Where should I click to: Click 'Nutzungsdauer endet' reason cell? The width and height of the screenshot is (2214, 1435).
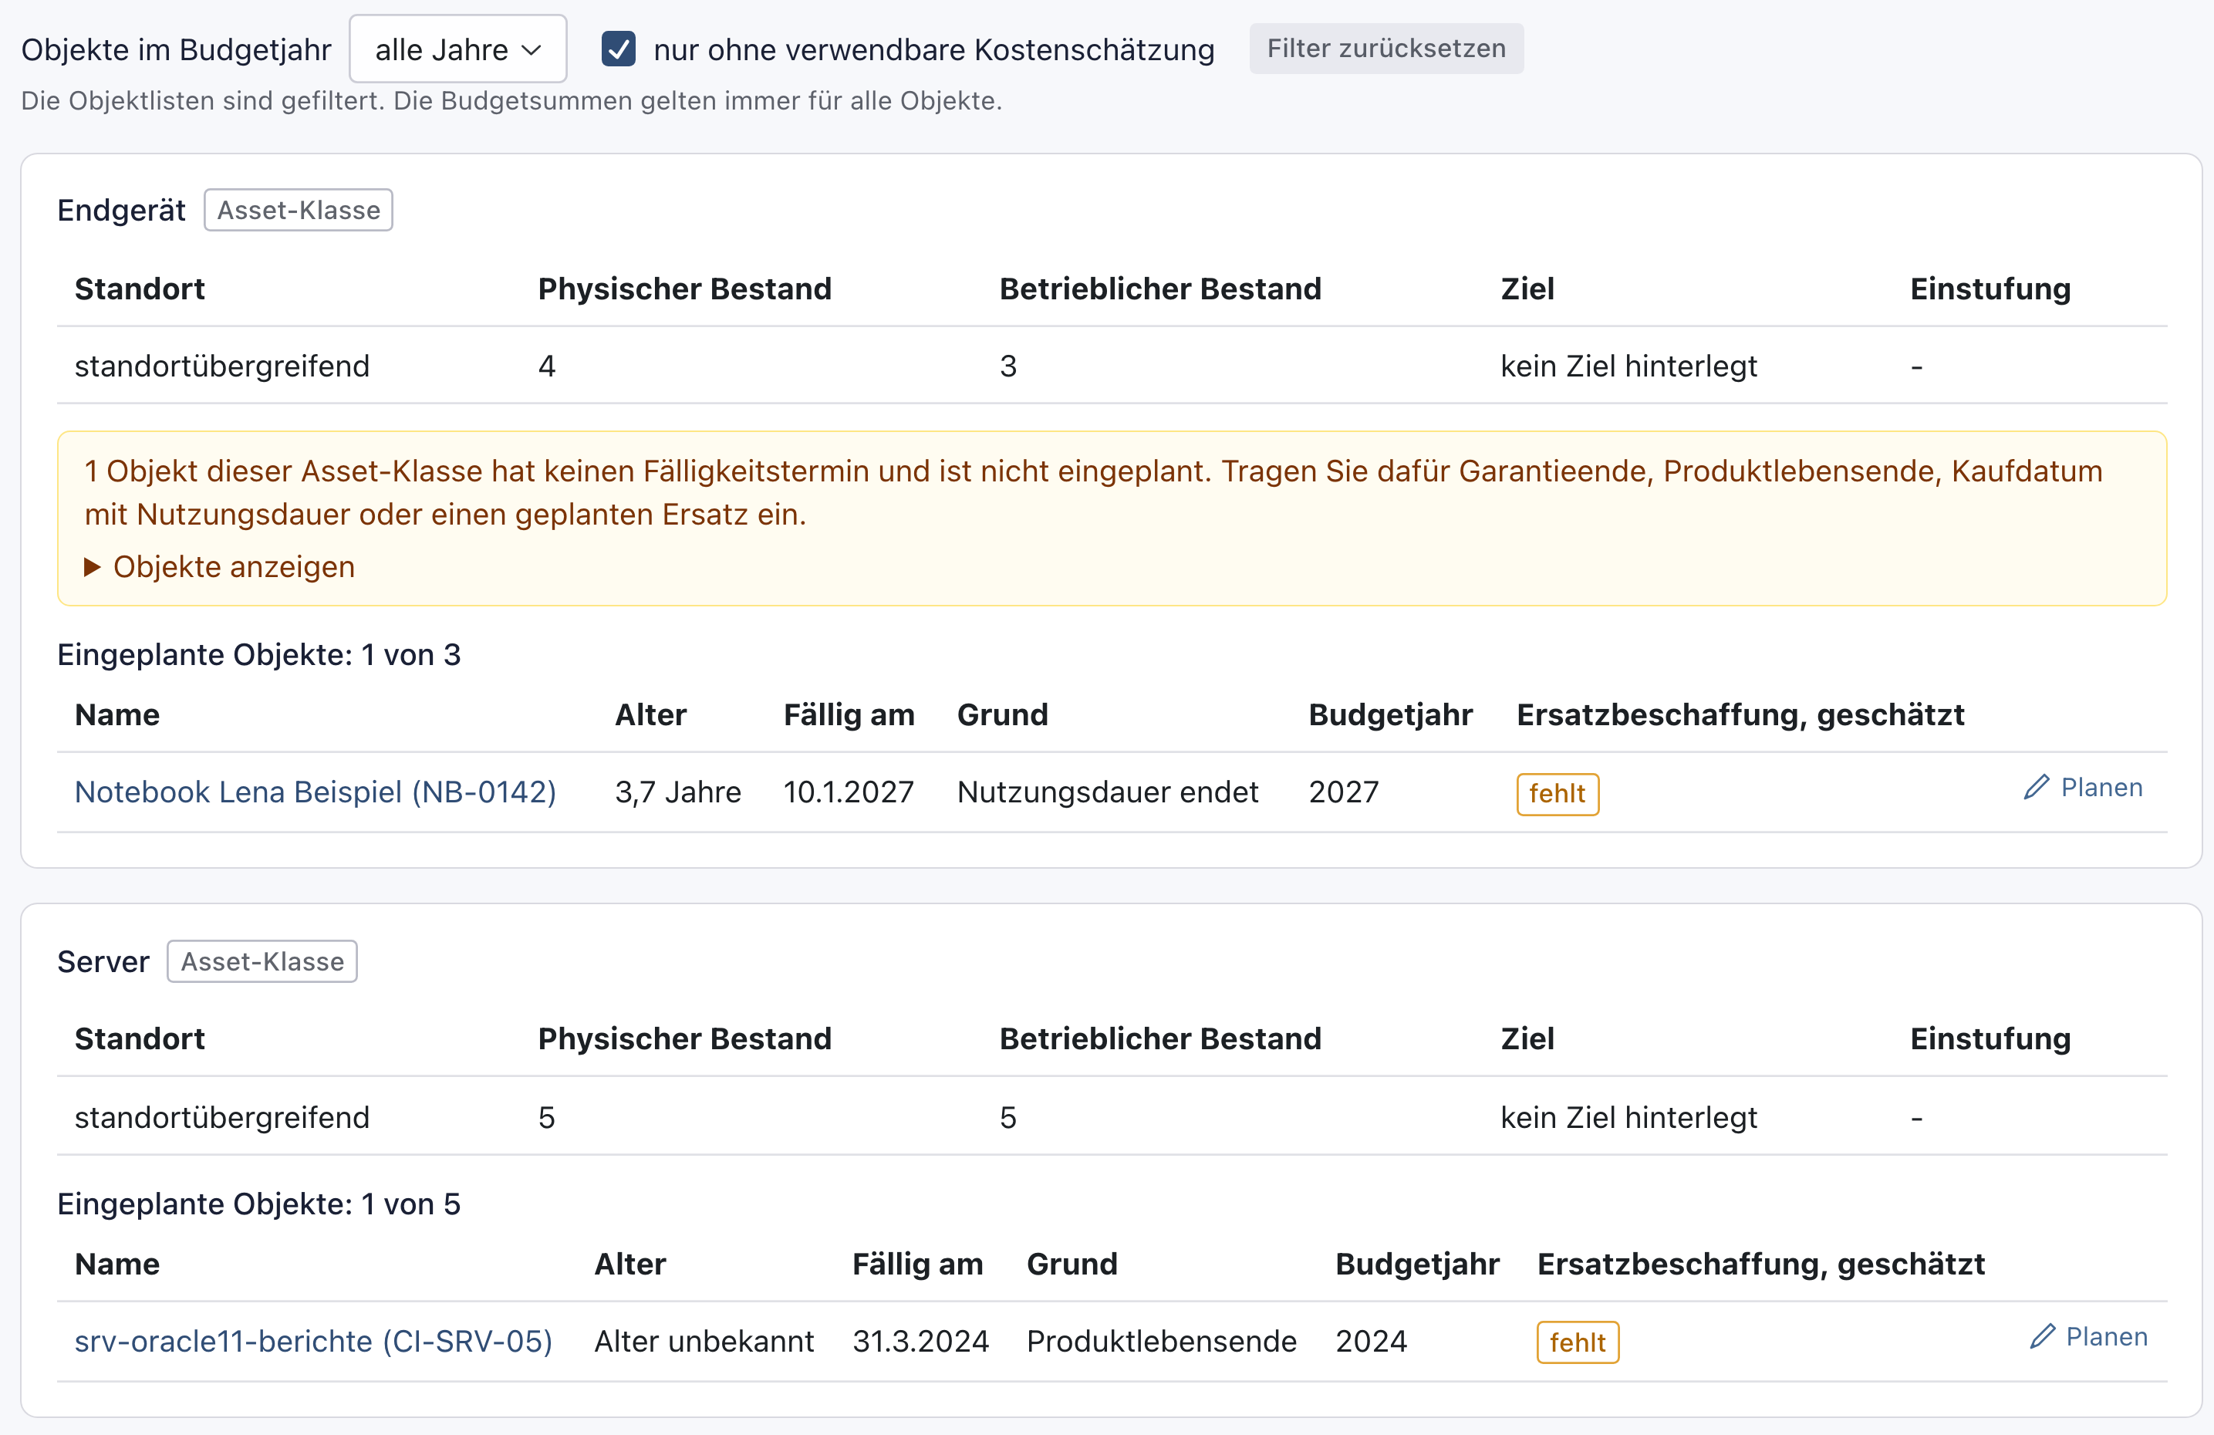coord(1107,792)
